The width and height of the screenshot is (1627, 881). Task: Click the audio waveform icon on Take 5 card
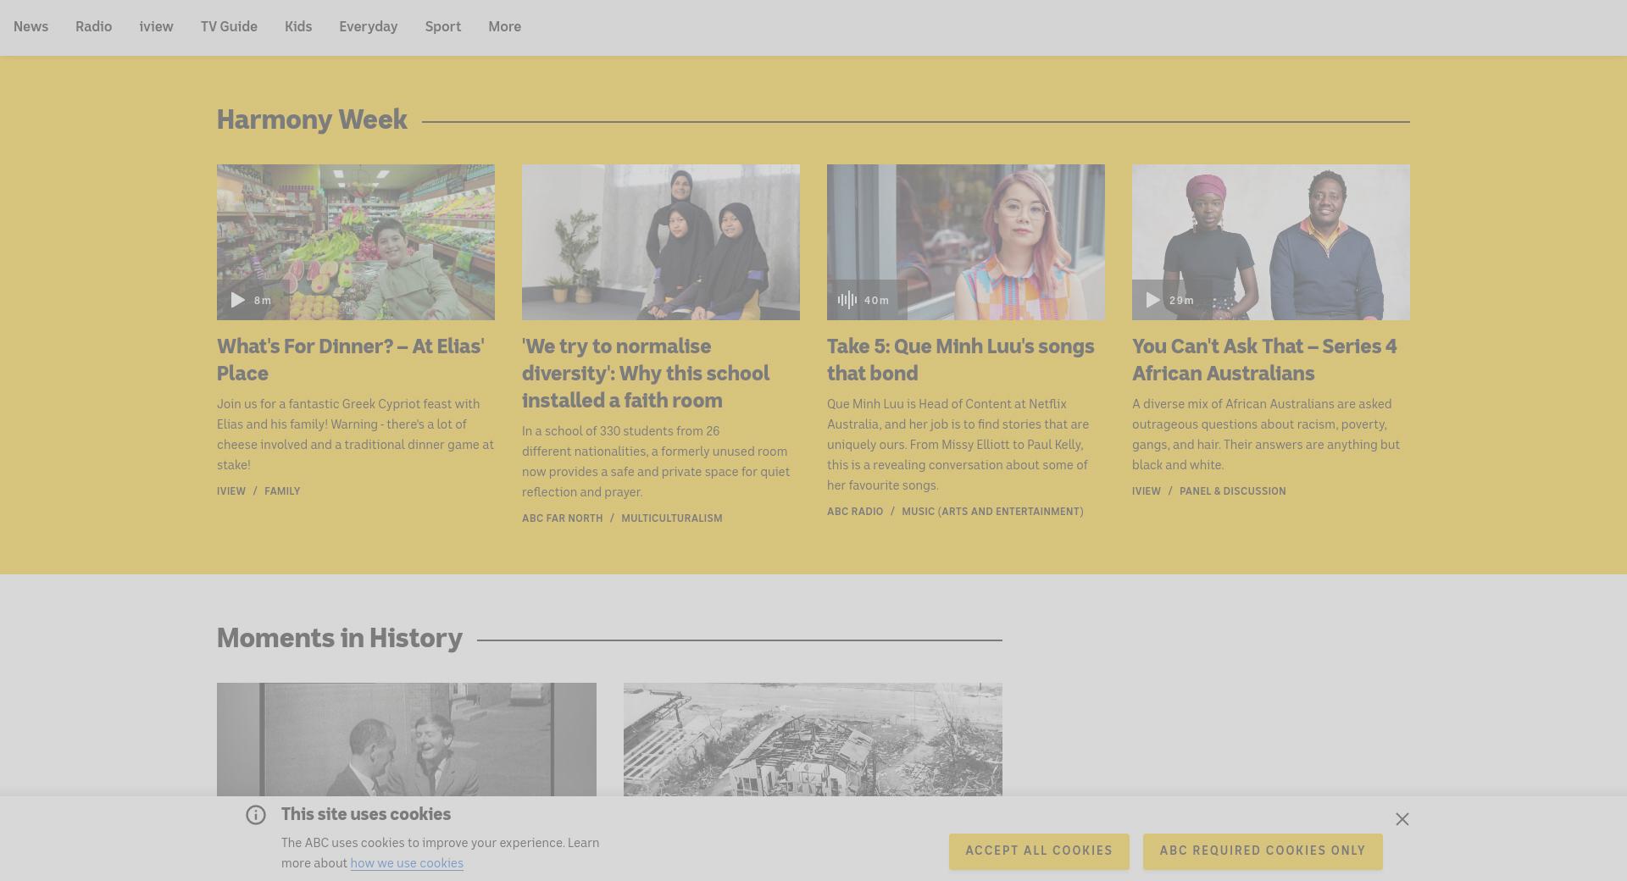point(847,300)
